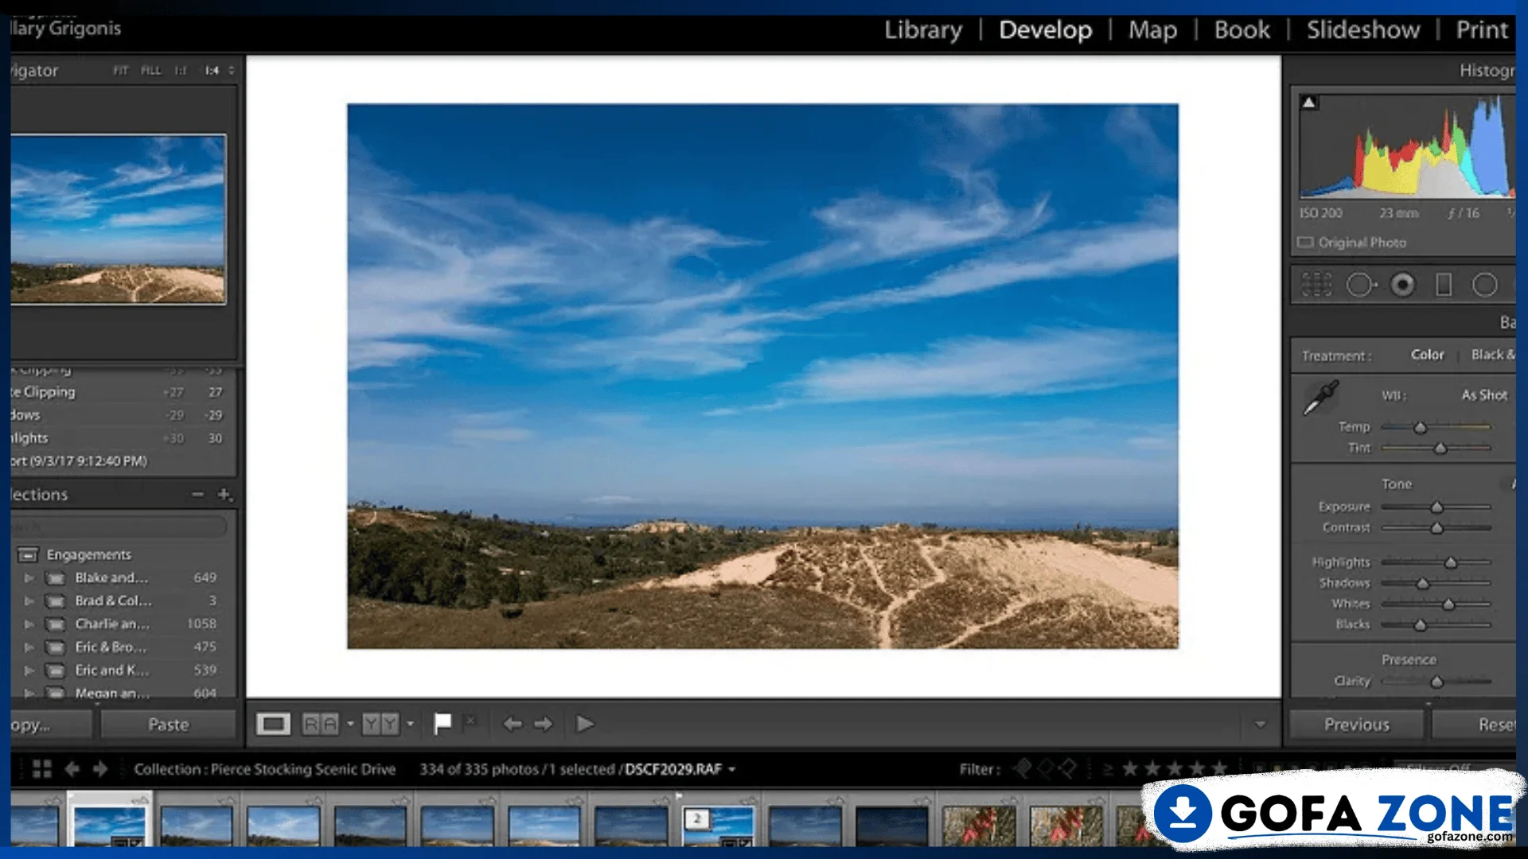
Task: Select the Graduated Filter tool
Action: (1444, 285)
